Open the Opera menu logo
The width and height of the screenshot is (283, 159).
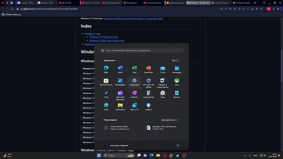tap(3, 3)
